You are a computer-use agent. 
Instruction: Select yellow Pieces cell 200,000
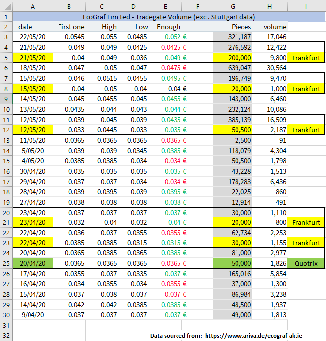tap(233, 58)
